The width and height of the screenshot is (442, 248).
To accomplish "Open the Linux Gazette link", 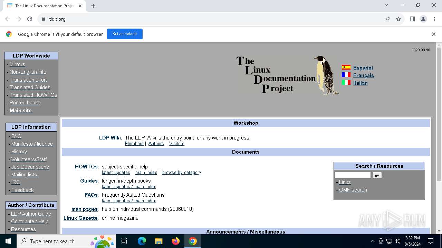I will (80, 218).
